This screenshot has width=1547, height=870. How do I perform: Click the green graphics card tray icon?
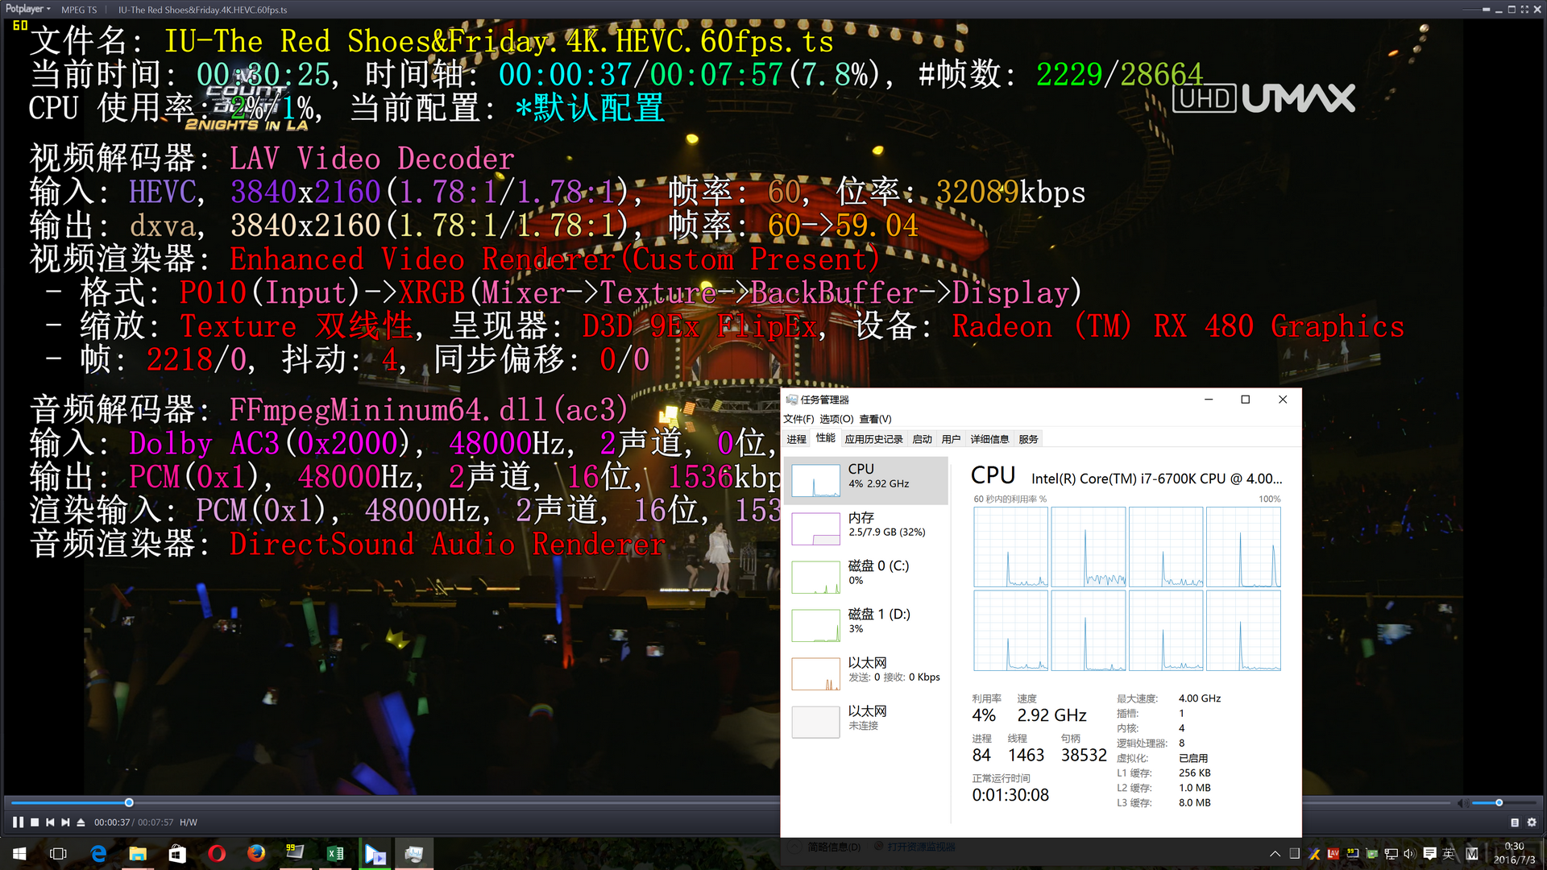1371,854
